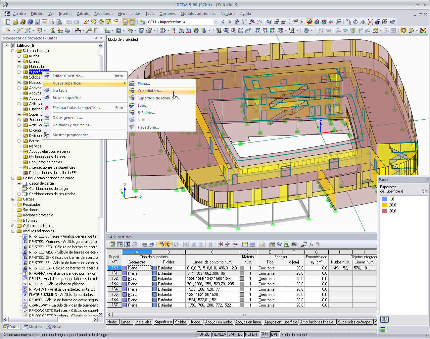Click the navigator horizontal scrollbar
Image resolution: width=430 pixels, height=339 pixels.
point(50,319)
